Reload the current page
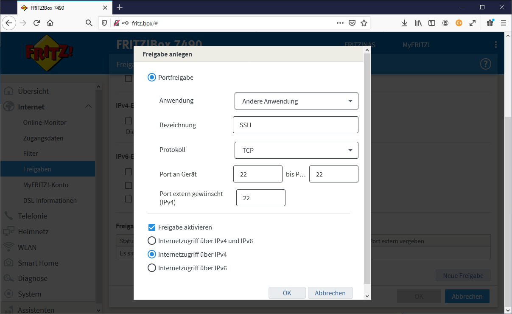Image resolution: width=512 pixels, height=314 pixels. pos(36,23)
